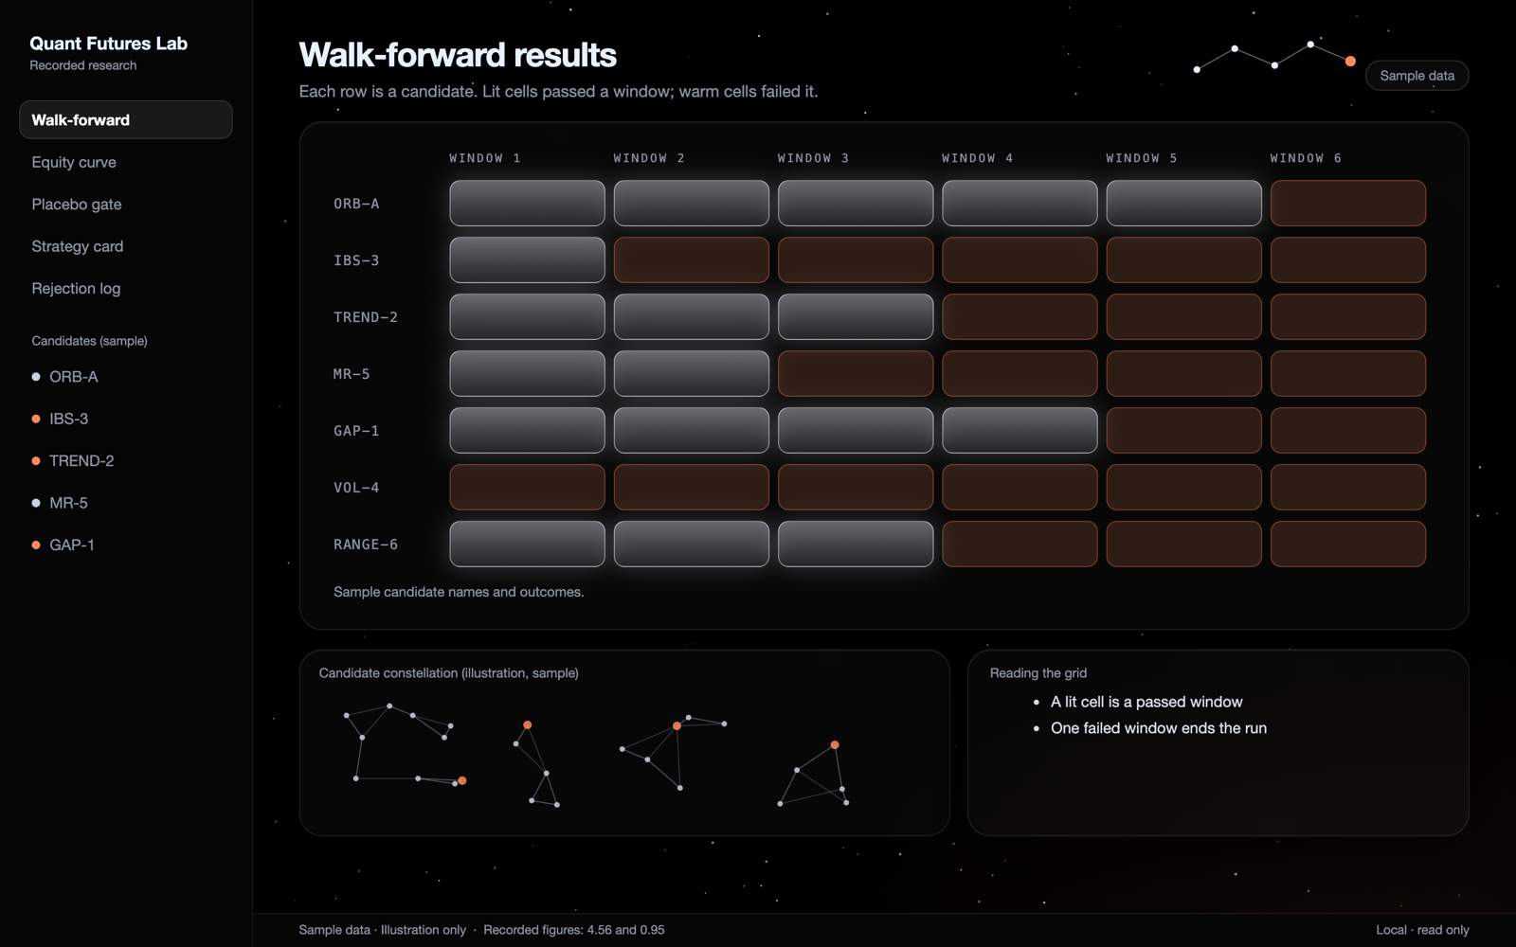Select GAP-1 in sidebar candidates
Image resolution: width=1516 pixels, height=947 pixels.
[71, 545]
